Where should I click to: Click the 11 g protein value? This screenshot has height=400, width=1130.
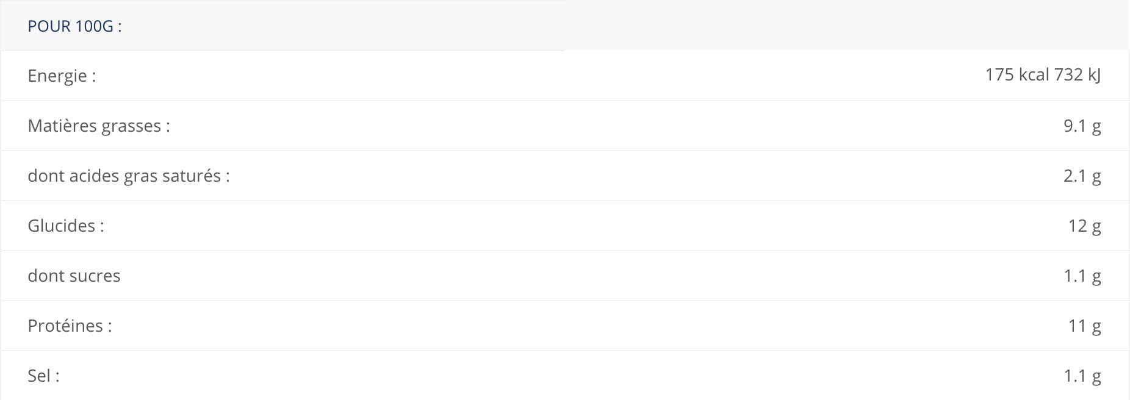[x=1084, y=326]
